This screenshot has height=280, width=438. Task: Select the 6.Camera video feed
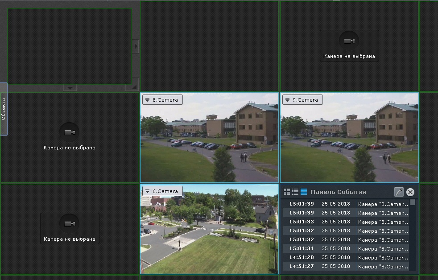[209, 236]
